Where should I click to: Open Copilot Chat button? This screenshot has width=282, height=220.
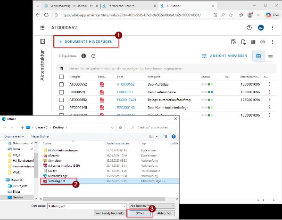[272, 15]
